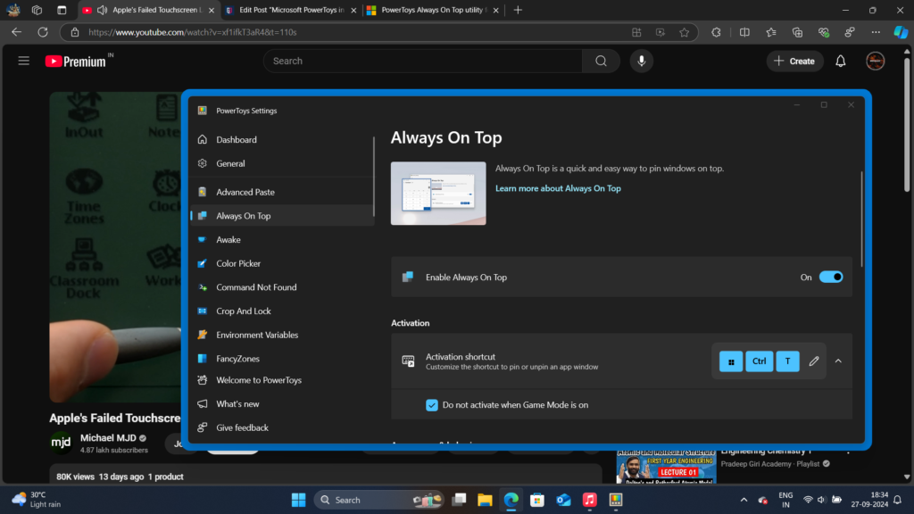The height and width of the screenshot is (514, 914).
Task: Click the T key shortcut button
Action: tap(787, 361)
